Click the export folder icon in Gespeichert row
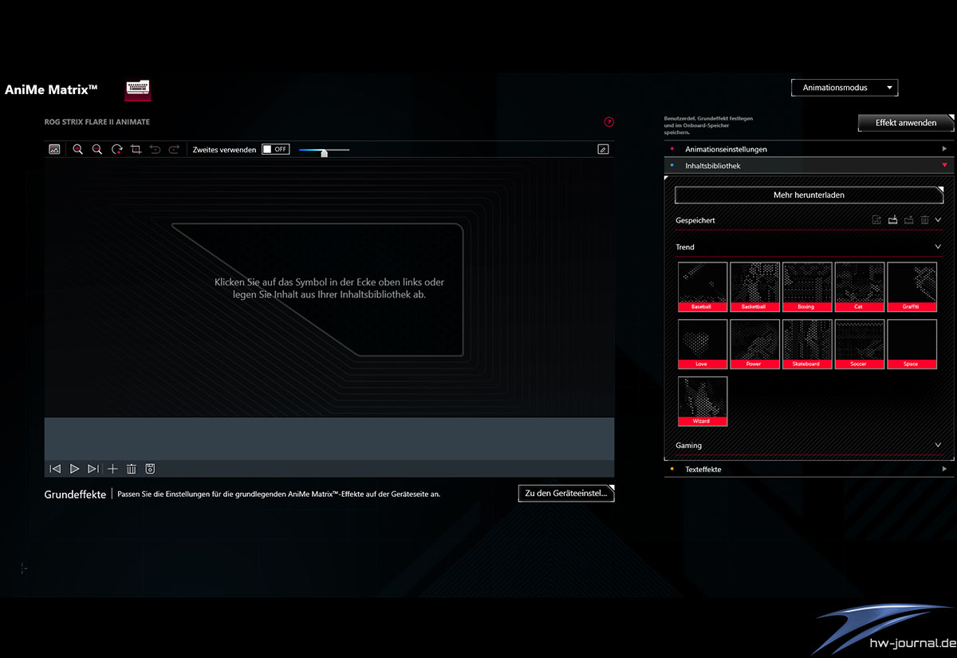This screenshot has width=957, height=658. coord(909,220)
